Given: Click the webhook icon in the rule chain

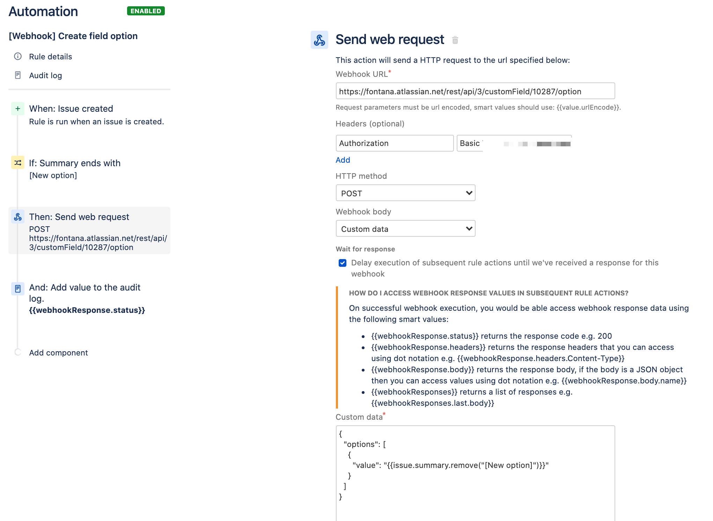Looking at the screenshot, I should tap(18, 217).
